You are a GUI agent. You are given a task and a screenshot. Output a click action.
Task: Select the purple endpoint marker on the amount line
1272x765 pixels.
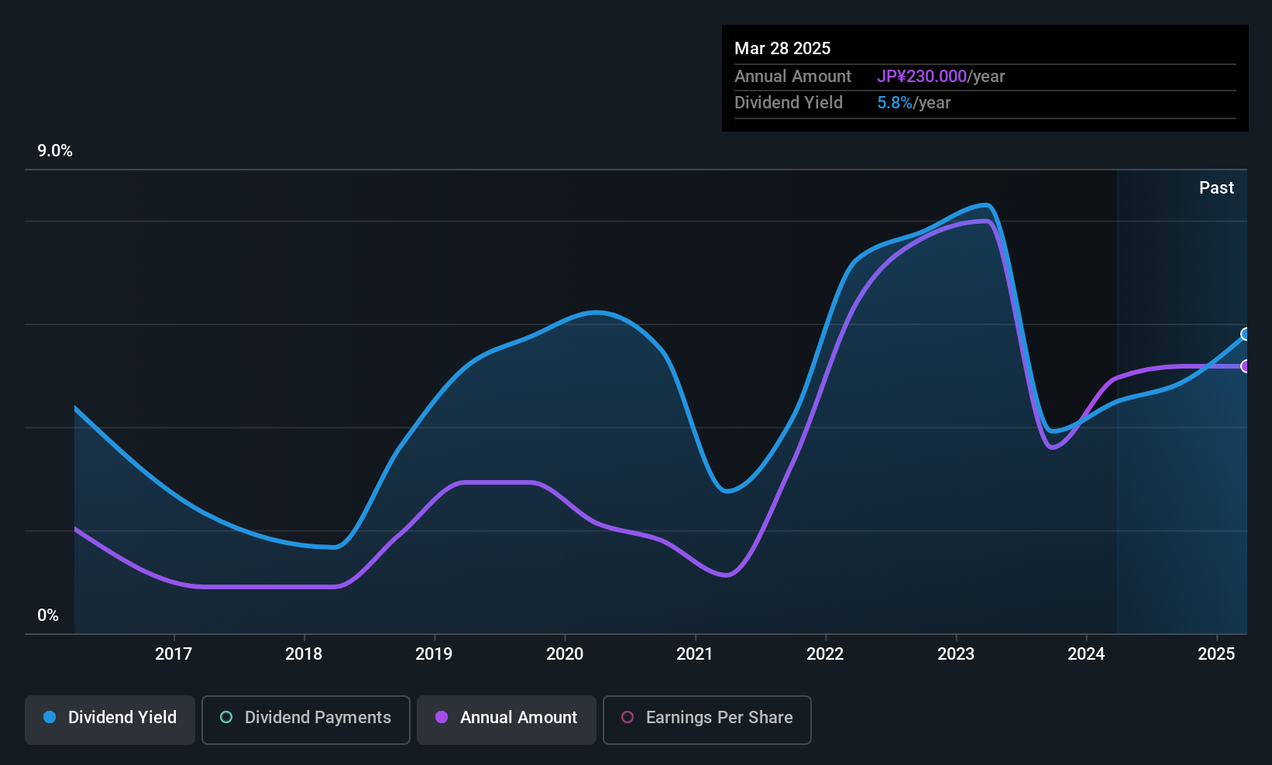coord(1246,366)
